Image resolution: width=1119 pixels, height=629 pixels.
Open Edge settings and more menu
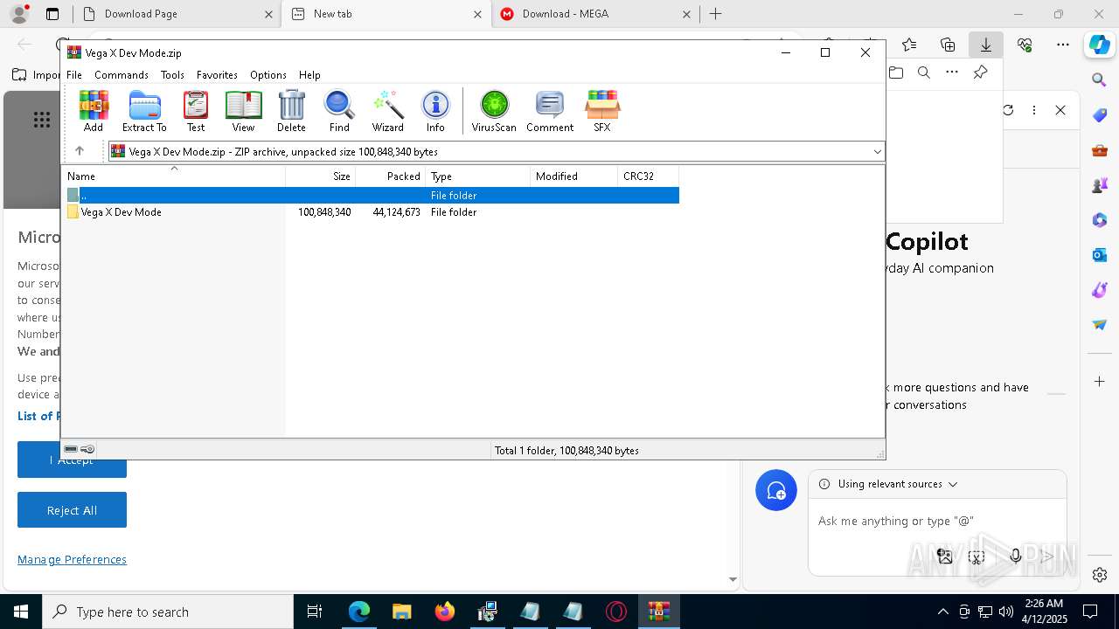tap(1062, 45)
